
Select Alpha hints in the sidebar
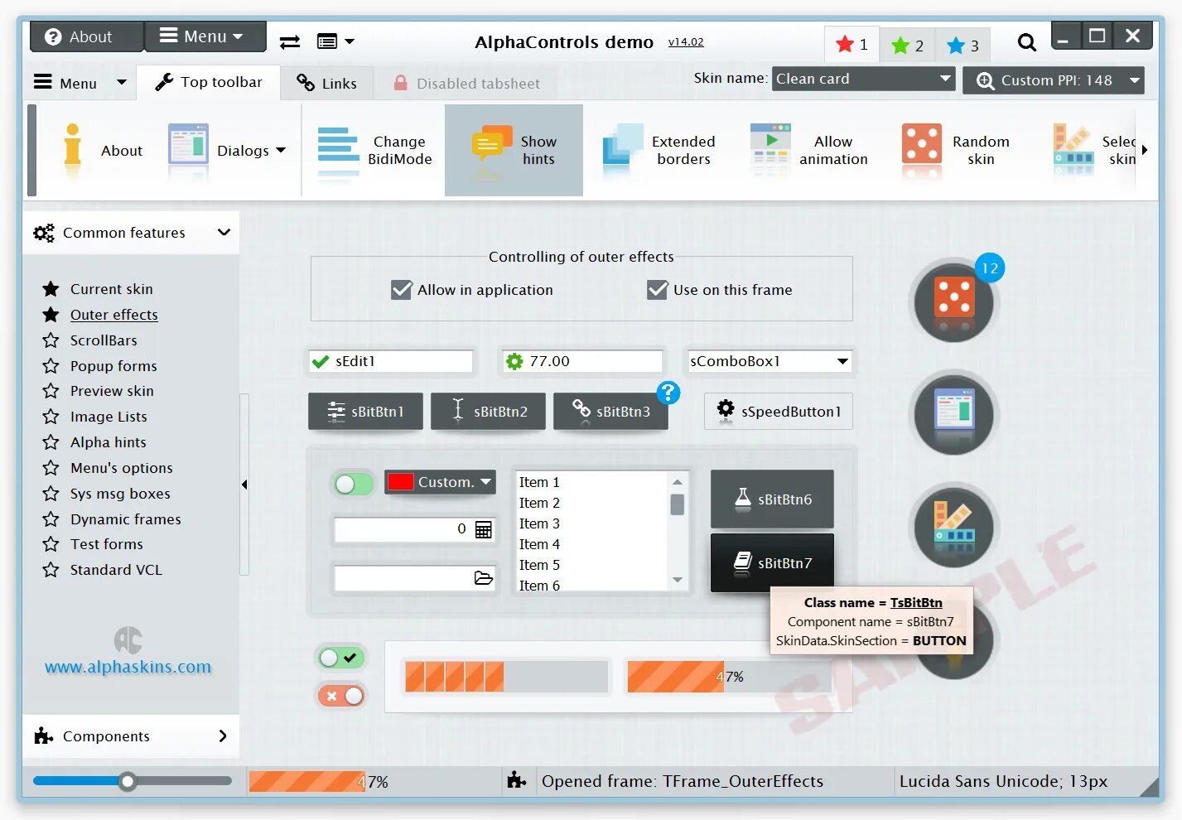(x=109, y=442)
